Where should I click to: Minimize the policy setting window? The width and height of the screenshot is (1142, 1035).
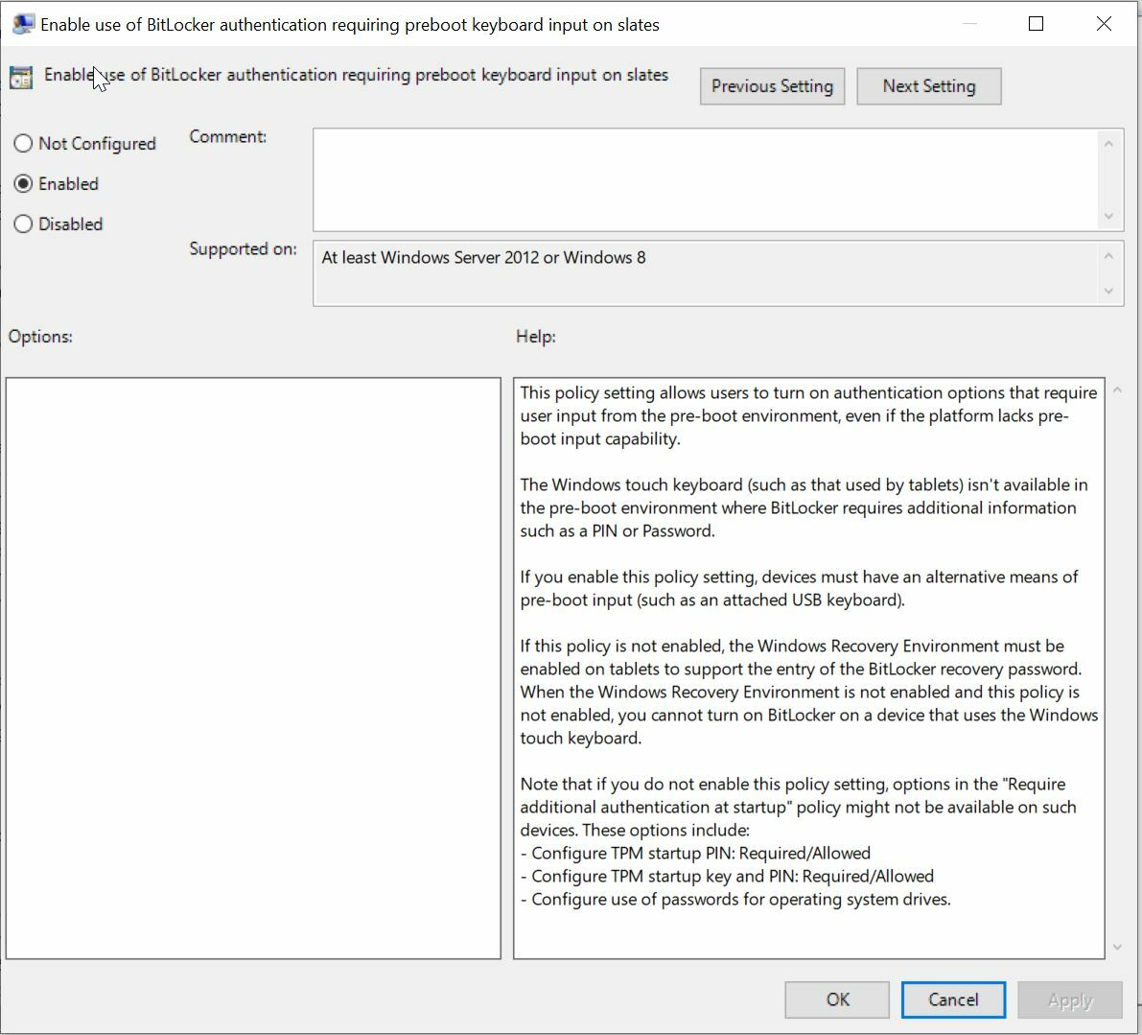968,24
